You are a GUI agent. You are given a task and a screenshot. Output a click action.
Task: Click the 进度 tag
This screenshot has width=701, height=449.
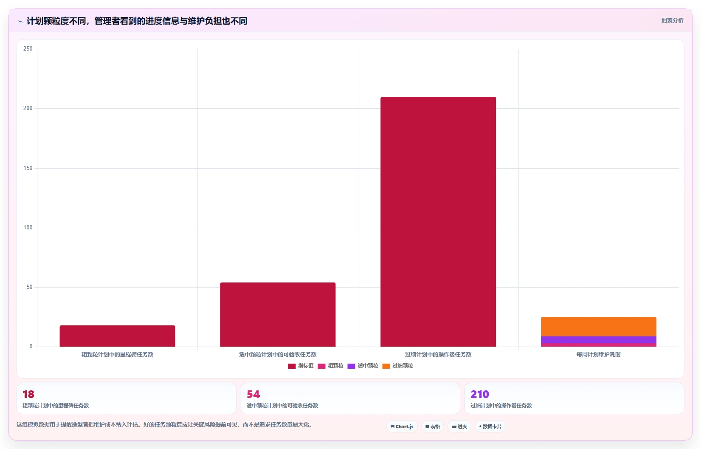459,426
